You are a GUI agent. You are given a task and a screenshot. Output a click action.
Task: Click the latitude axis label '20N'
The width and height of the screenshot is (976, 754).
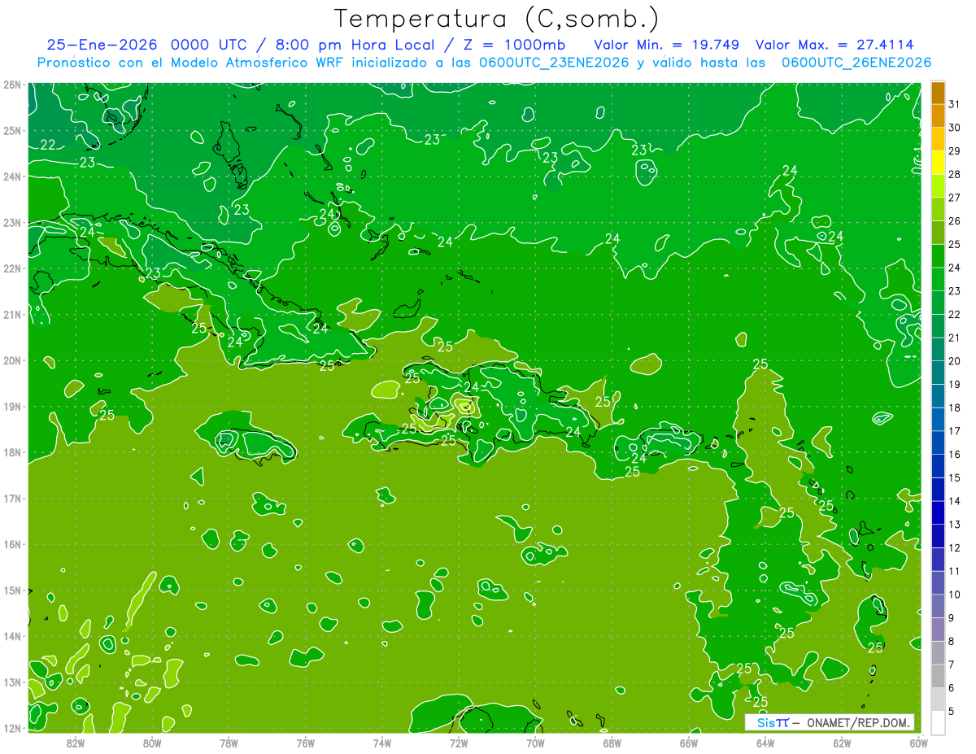(12, 360)
